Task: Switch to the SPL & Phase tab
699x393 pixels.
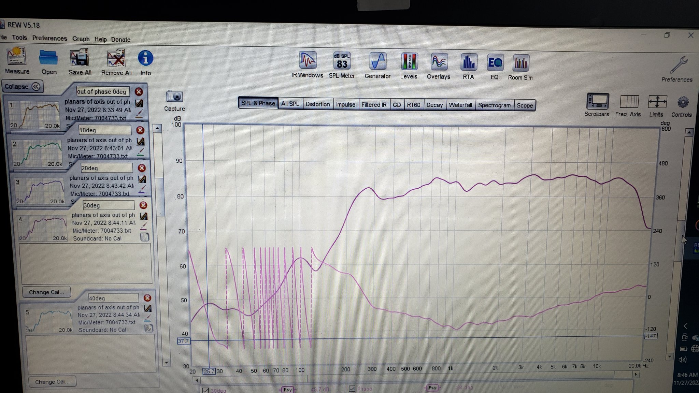Action: point(258,103)
